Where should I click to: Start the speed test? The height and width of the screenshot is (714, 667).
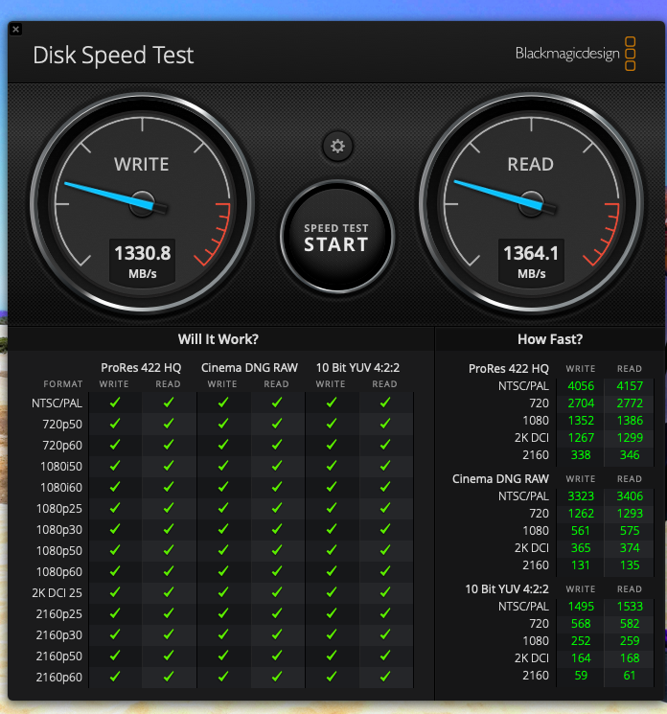click(337, 238)
